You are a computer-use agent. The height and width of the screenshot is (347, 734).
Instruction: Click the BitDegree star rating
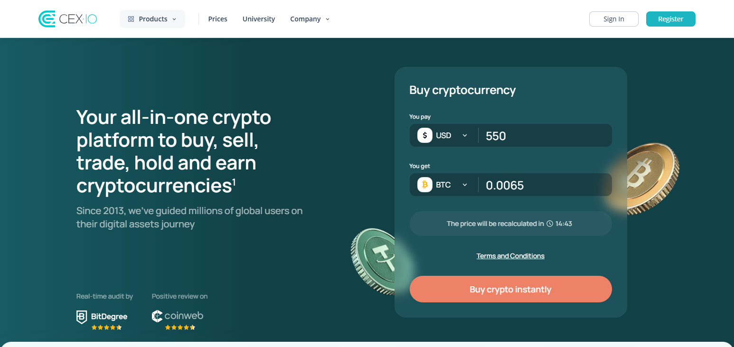[106, 327]
